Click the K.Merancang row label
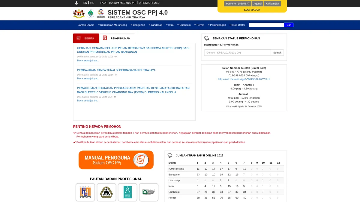Screen dimensions: 360x202 pyautogui.click(x=176, y=169)
